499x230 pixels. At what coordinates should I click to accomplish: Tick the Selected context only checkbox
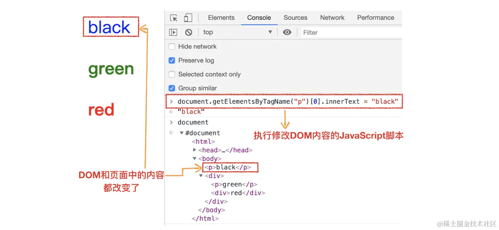[172, 74]
